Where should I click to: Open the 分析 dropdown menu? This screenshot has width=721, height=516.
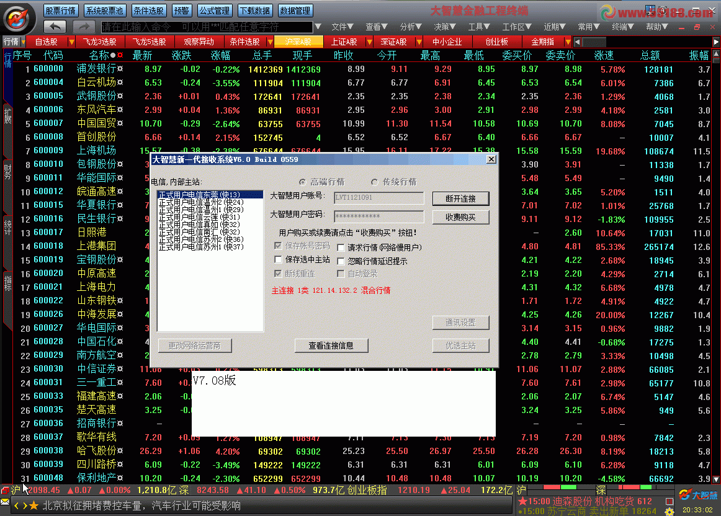coord(411,27)
